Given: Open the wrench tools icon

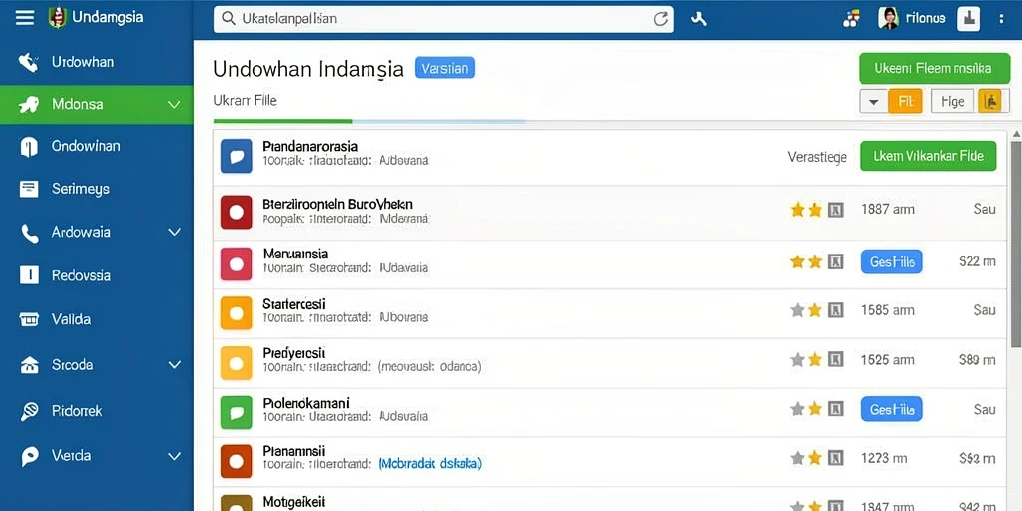Looking at the screenshot, I should tap(698, 19).
